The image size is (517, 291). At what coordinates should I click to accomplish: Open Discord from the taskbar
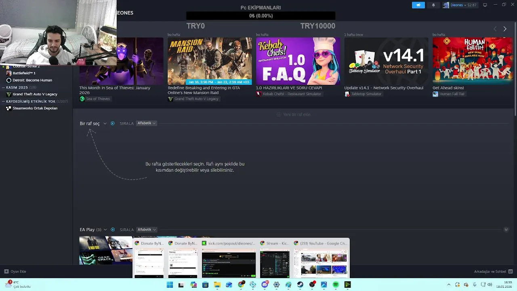click(265, 285)
